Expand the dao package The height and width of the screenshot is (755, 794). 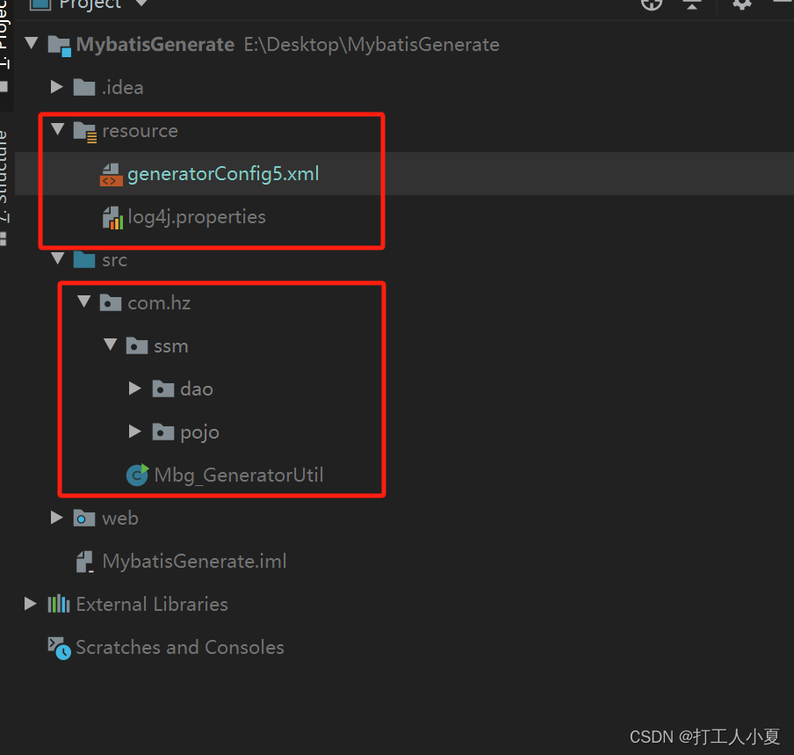pyautogui.click(x=135, y=388)
